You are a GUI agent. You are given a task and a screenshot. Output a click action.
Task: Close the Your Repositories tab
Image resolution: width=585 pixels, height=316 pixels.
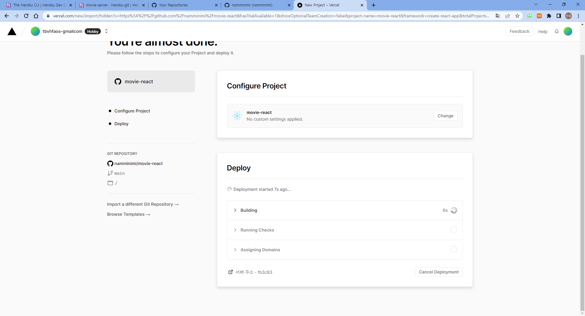pyautogui.click(x=216, y=5)
